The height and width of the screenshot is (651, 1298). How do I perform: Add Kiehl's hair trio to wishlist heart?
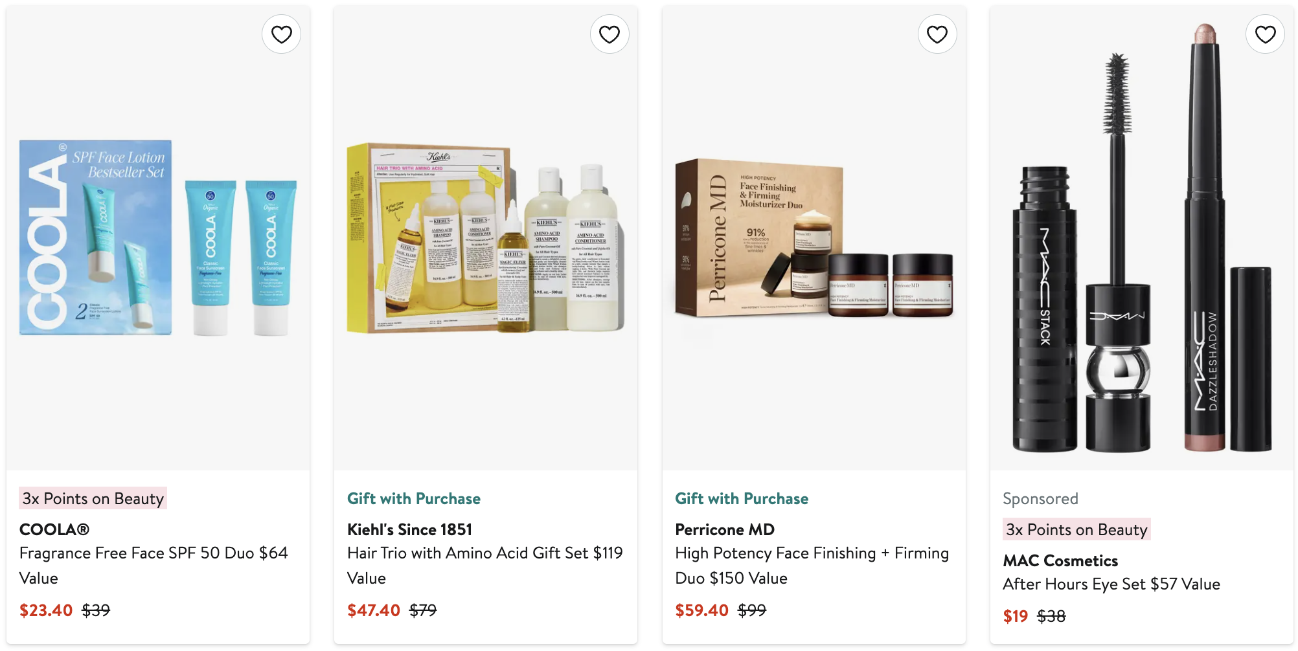[x=609, y=34]
